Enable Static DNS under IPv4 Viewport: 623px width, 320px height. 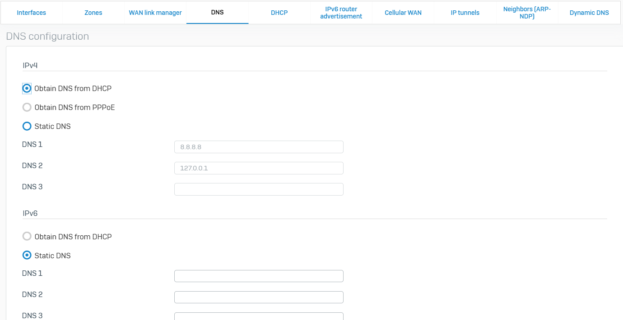click(27, 126)
